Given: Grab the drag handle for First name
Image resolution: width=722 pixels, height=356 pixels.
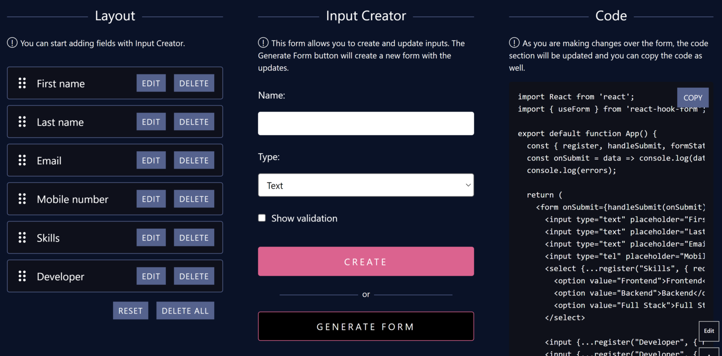Looking at the screenshot, I should [x=22, y=83].
